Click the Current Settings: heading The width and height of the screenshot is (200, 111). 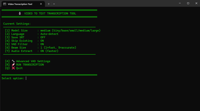17,24
